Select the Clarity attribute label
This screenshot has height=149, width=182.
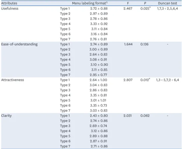(6, 116)
